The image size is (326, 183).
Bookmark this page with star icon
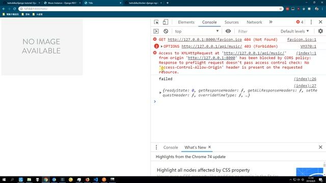coord(281,9)
